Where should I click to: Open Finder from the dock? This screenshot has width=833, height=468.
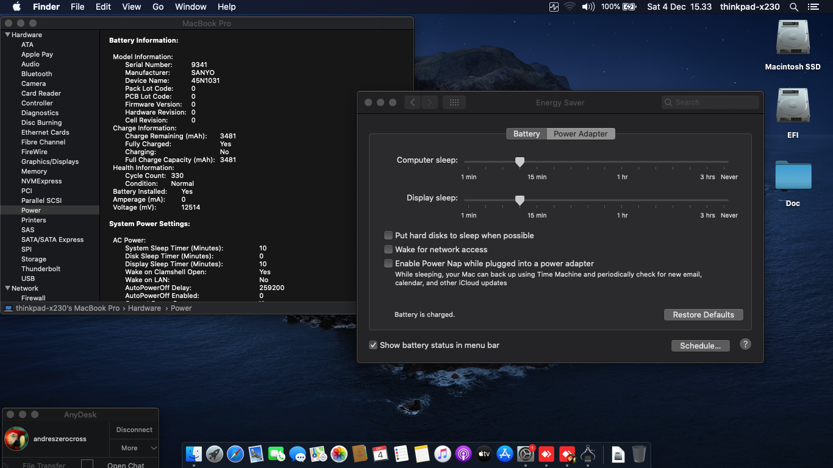click(x=194, y=453)
